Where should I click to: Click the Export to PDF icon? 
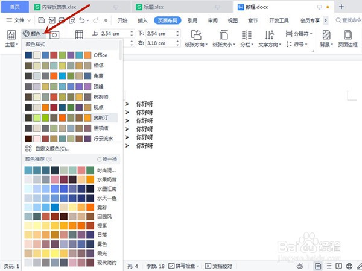click(x=52, y=20)
